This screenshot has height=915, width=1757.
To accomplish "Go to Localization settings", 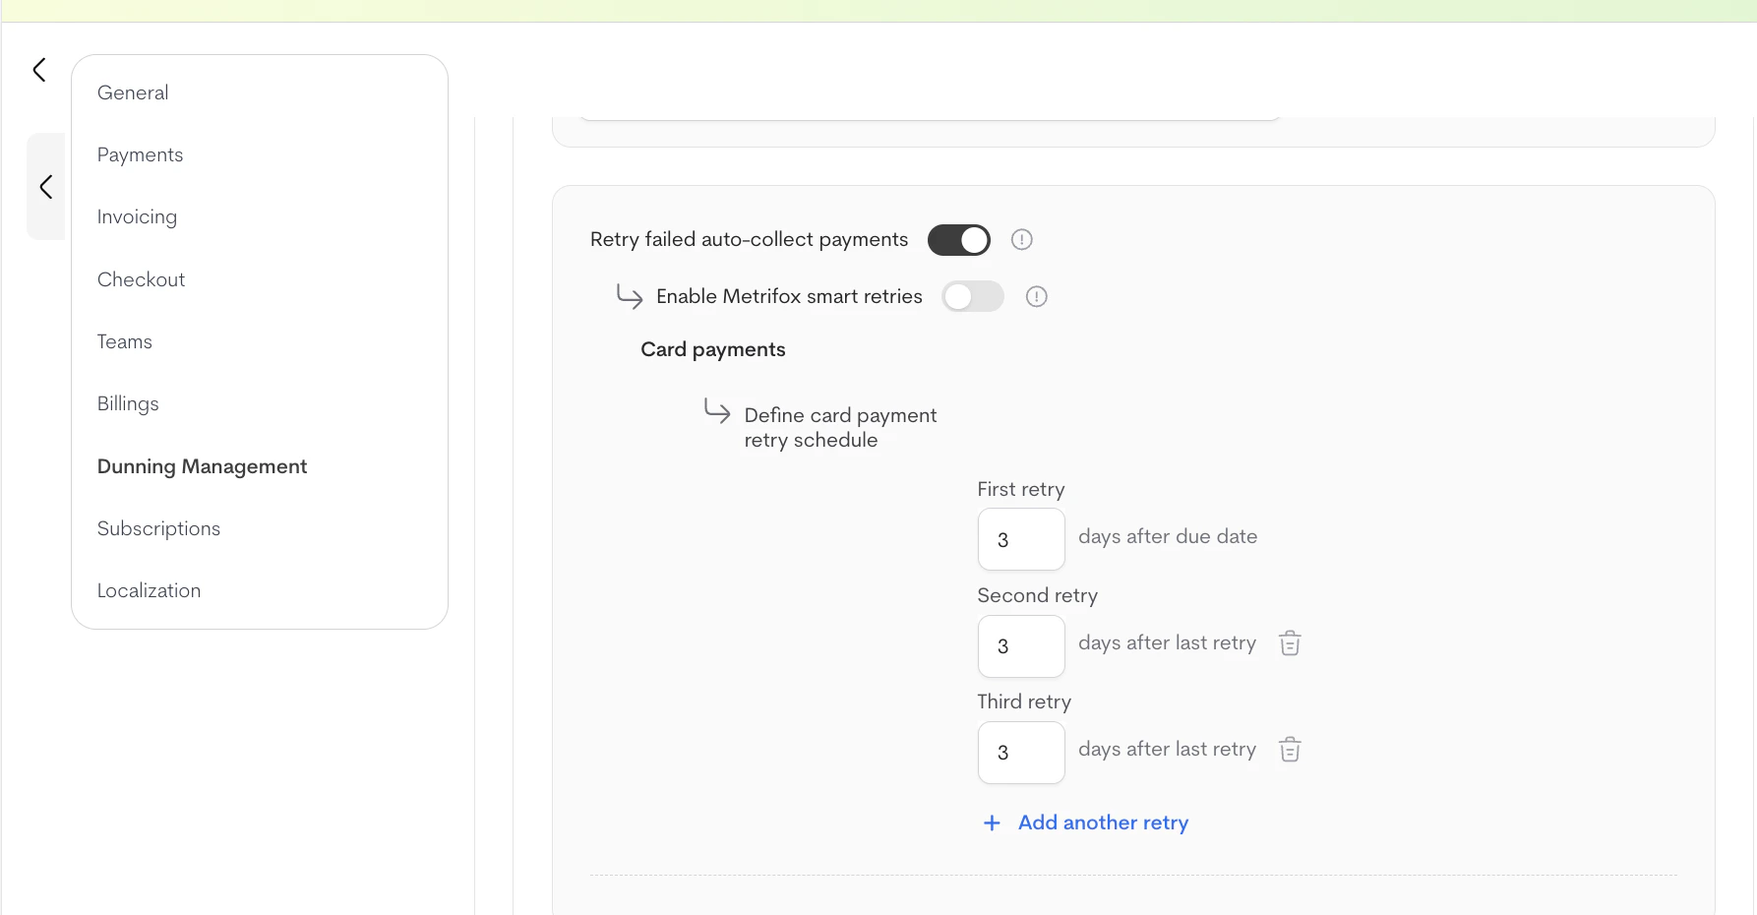I will pos(149,590).
